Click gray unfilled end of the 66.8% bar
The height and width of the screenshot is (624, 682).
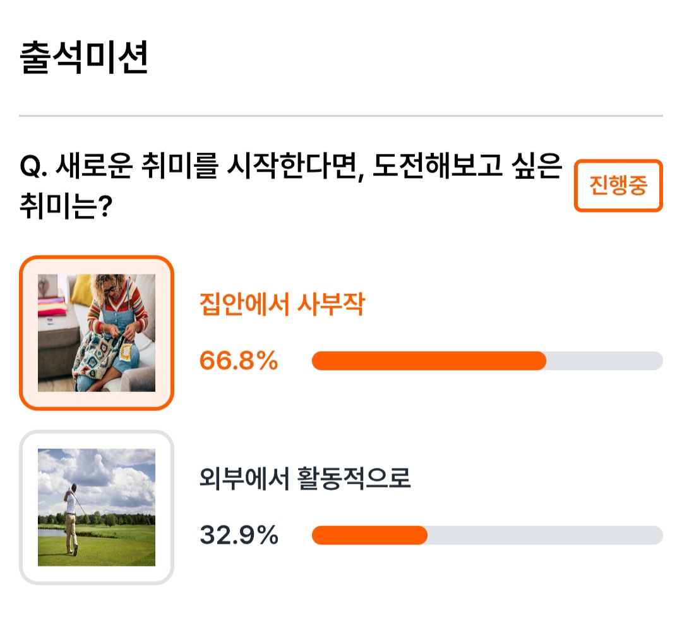pyautogui.click(x=604, y=361)
